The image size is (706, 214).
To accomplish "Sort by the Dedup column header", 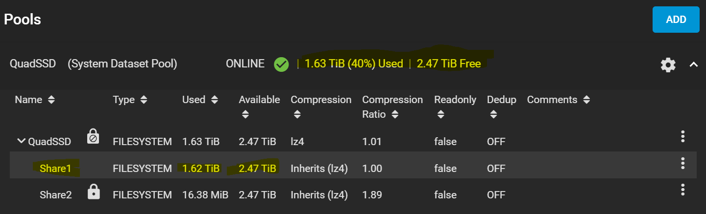I will tap(502, 107).
